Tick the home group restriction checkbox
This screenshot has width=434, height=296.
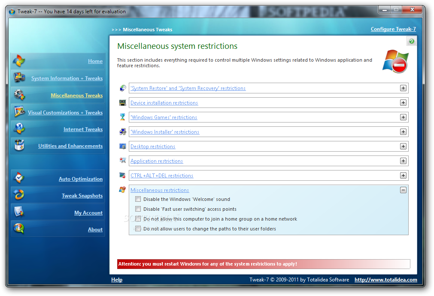coord(138,219)
